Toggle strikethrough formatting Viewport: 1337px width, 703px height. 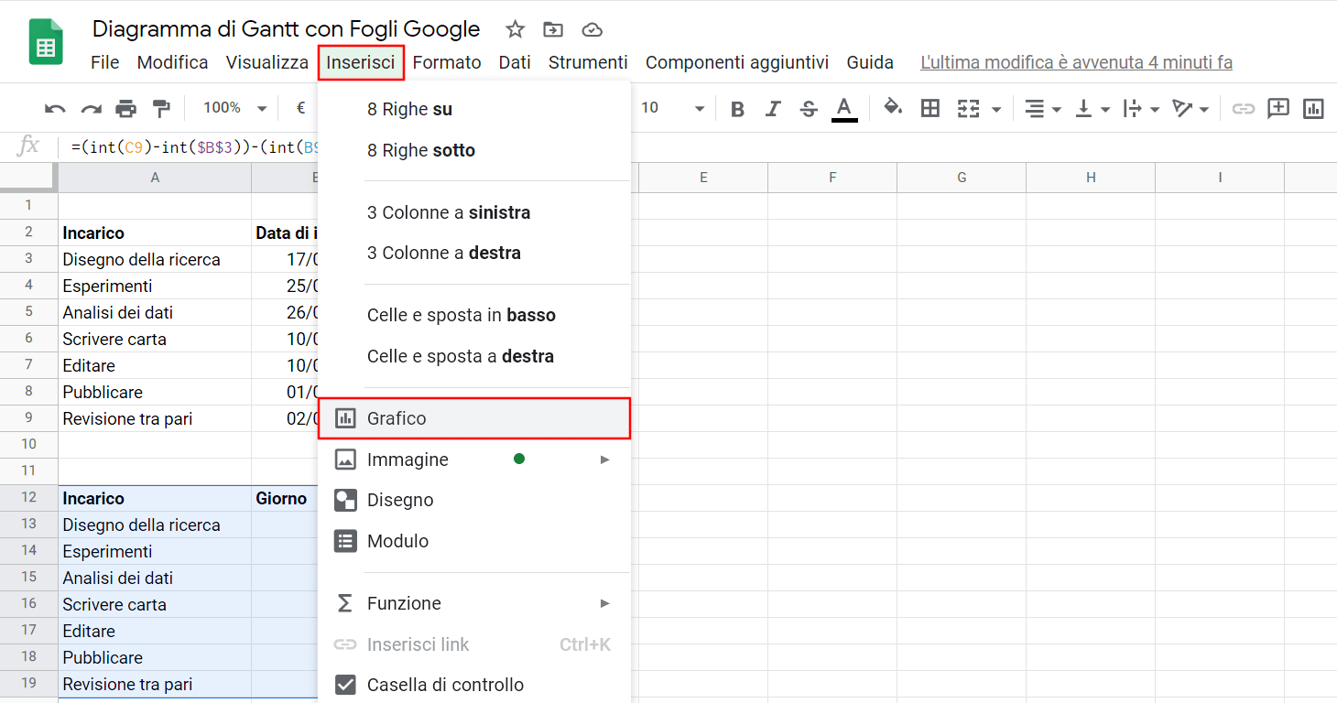[x=809, y=109]
